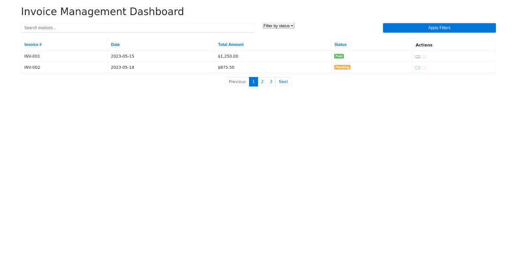The height and width of the screenshot is (271, 517).
Task: Click the search invoices input field
Action: coord(138,28)
